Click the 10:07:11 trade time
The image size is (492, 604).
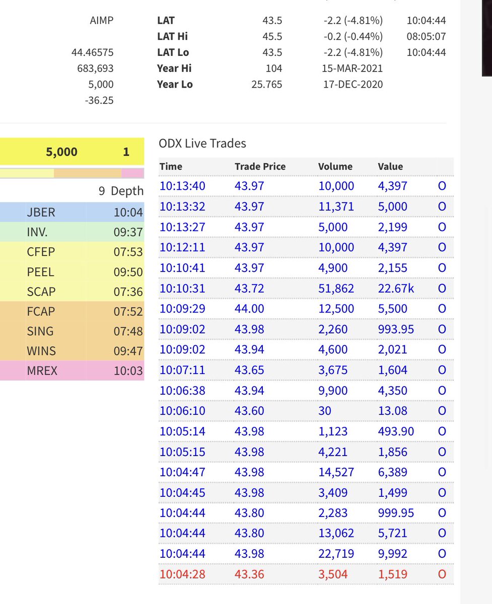click(182, 370)
